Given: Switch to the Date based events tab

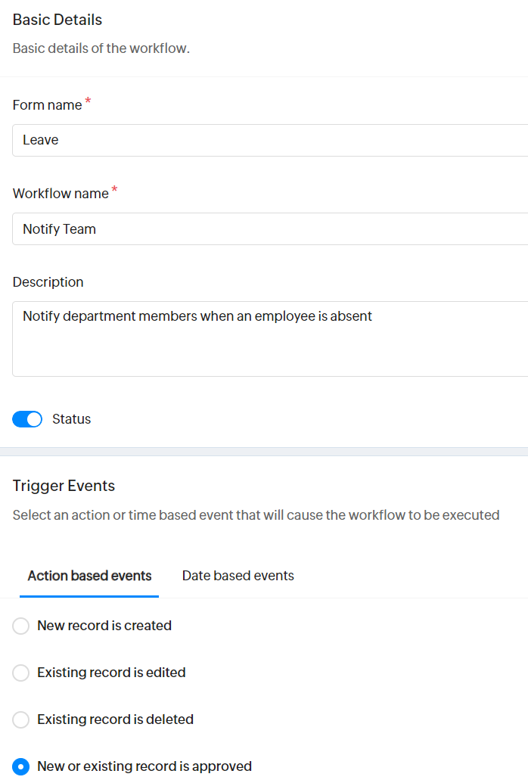Looking at the screenshot, I should click(238, 576).
